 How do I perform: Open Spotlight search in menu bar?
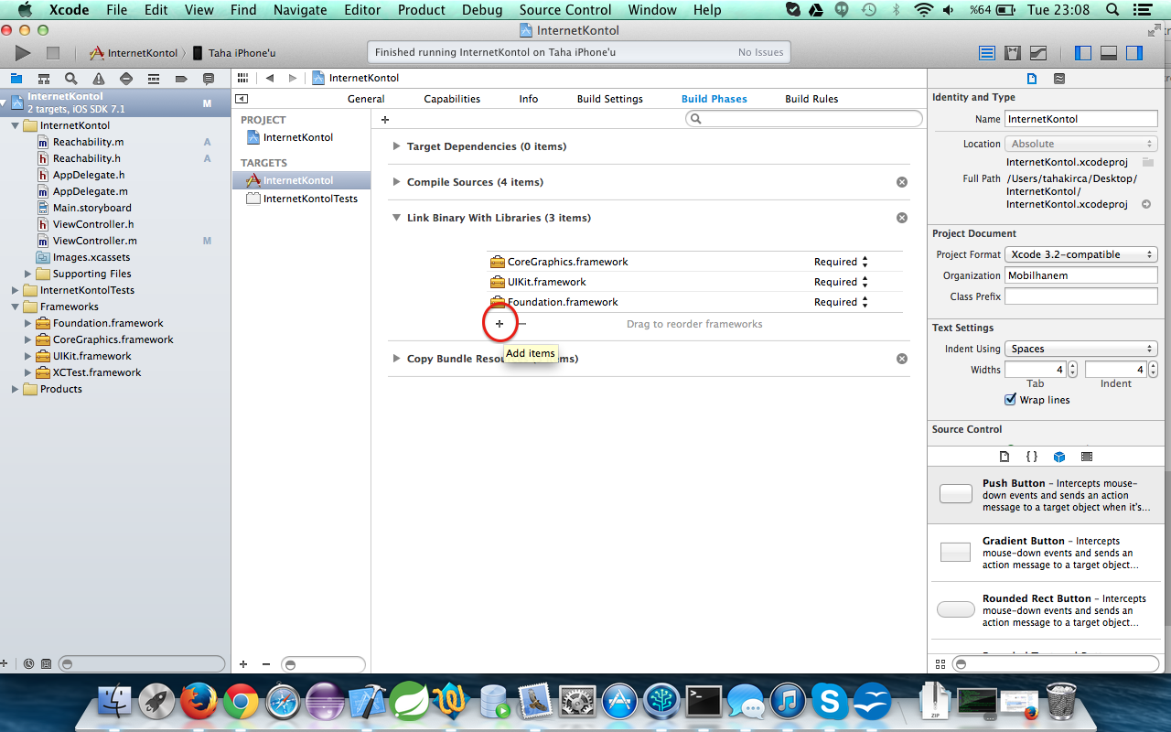tap(1112, 10)
